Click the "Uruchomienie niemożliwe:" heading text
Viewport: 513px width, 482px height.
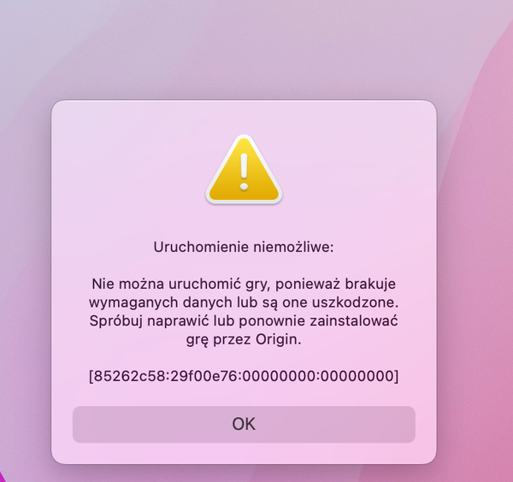(244, 247)
